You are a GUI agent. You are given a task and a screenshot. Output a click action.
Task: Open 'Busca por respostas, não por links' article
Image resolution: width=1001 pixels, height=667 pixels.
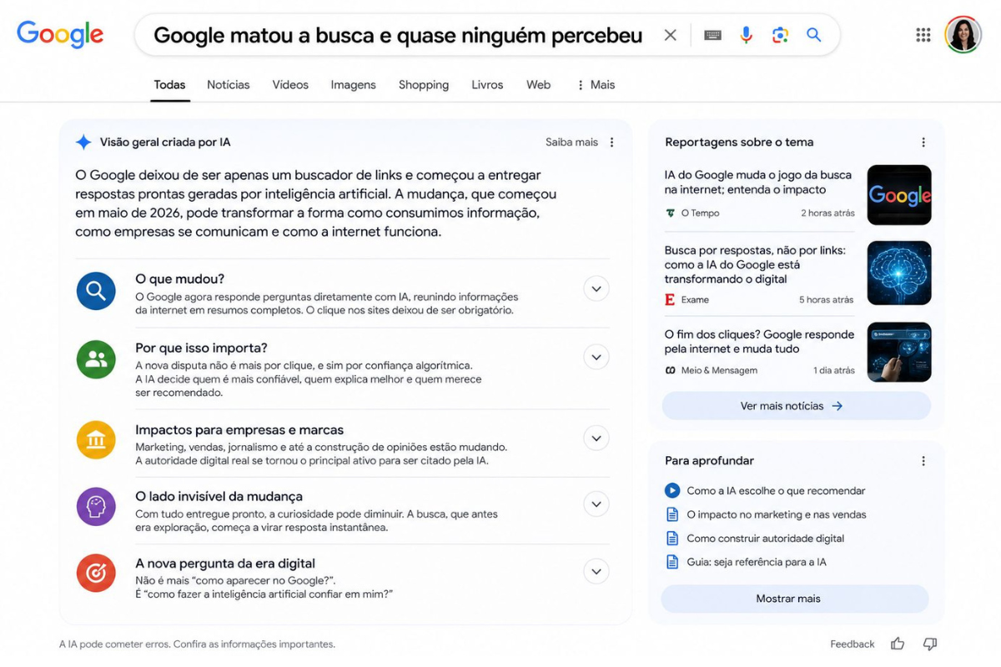point(755,264)
